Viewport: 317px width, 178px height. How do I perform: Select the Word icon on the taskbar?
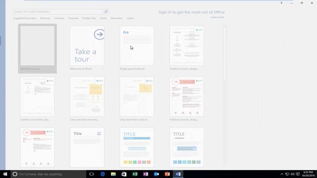(x=178, y=174)
